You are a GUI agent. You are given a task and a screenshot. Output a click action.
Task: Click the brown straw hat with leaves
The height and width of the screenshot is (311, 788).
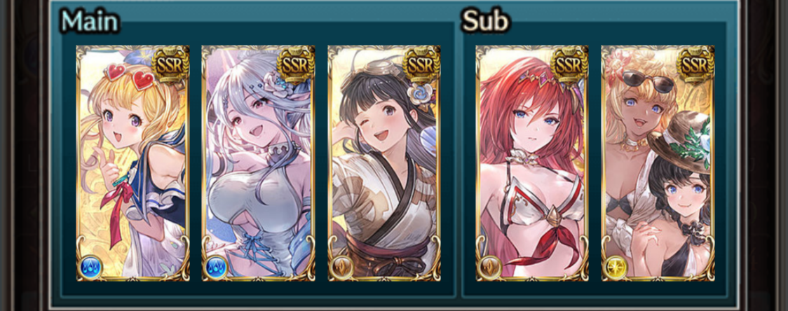(681, 141)
